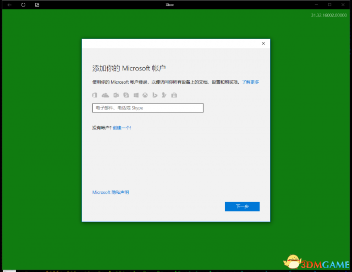Click the 创建一个! link
The width and height of the screenshot is (352, 272).
pyautogui.click(x=122, y=128)
